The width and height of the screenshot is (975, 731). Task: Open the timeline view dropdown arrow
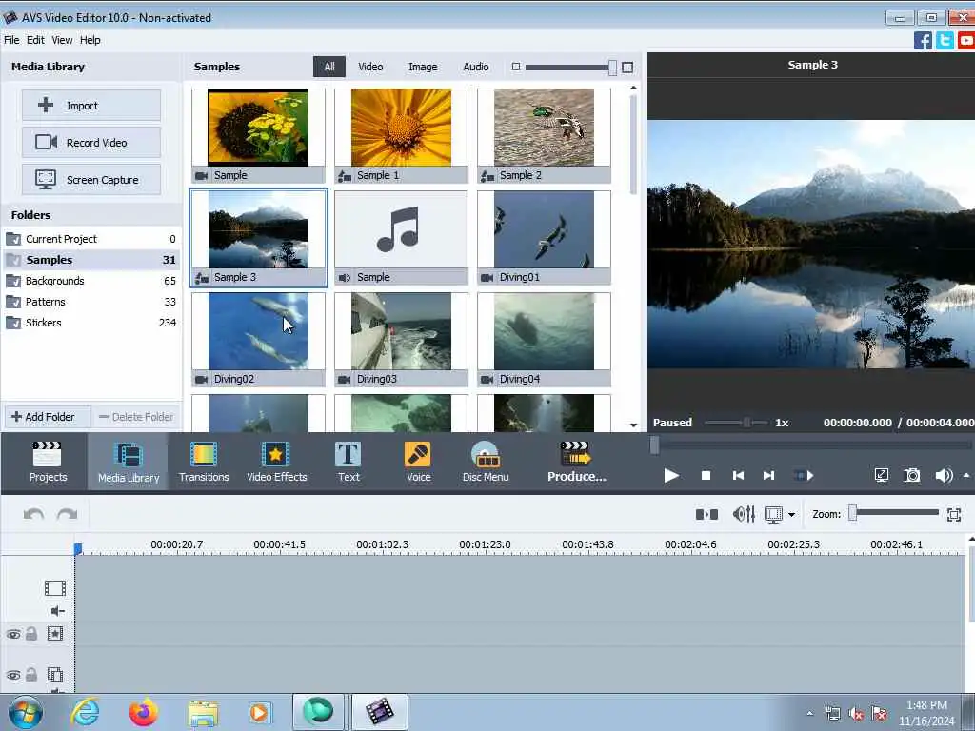pos(791,515)
